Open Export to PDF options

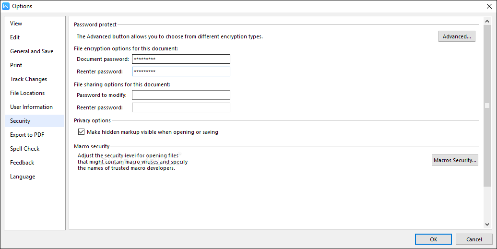[x=34, y=135]
